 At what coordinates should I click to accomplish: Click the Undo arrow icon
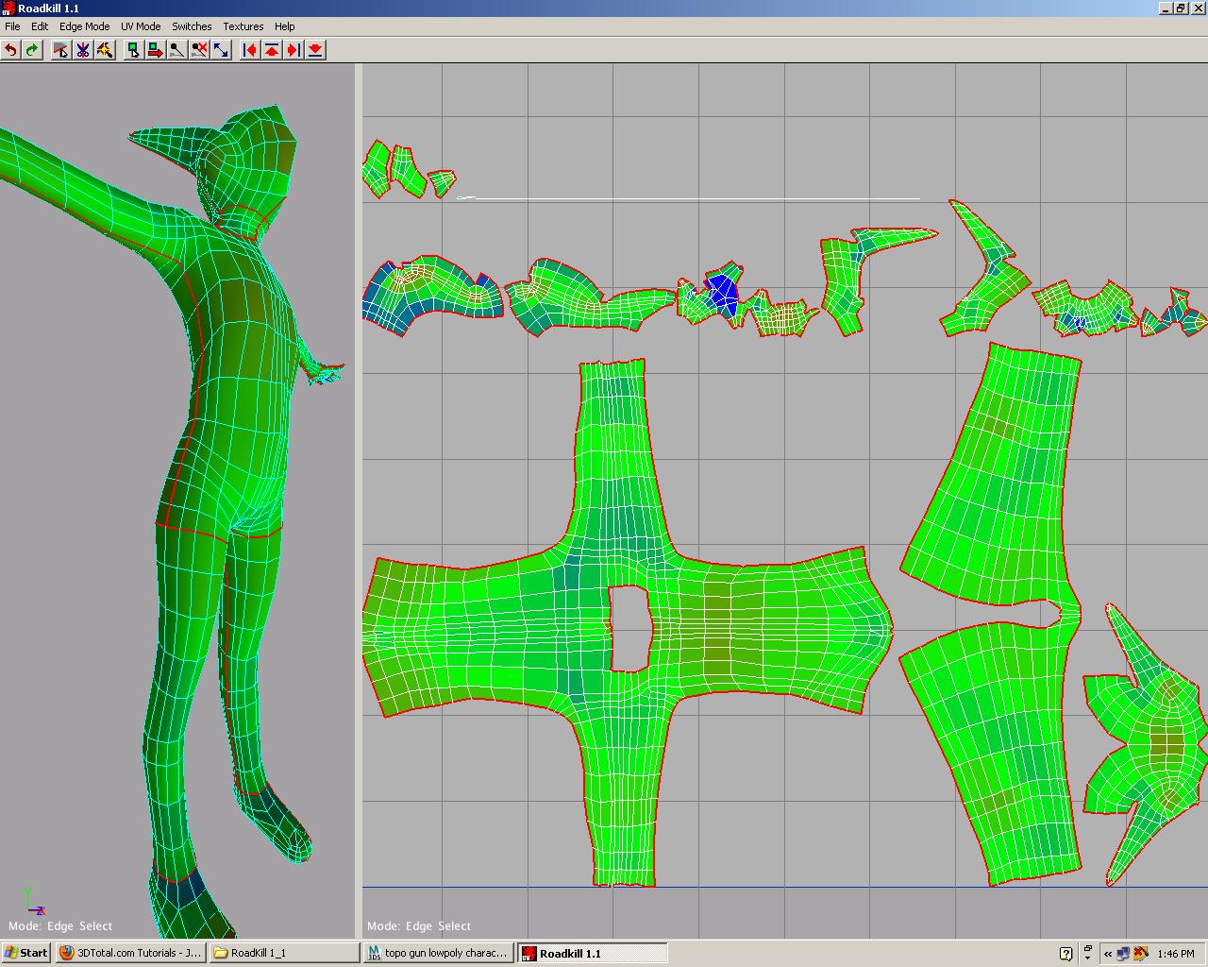(x=10, y=51)
